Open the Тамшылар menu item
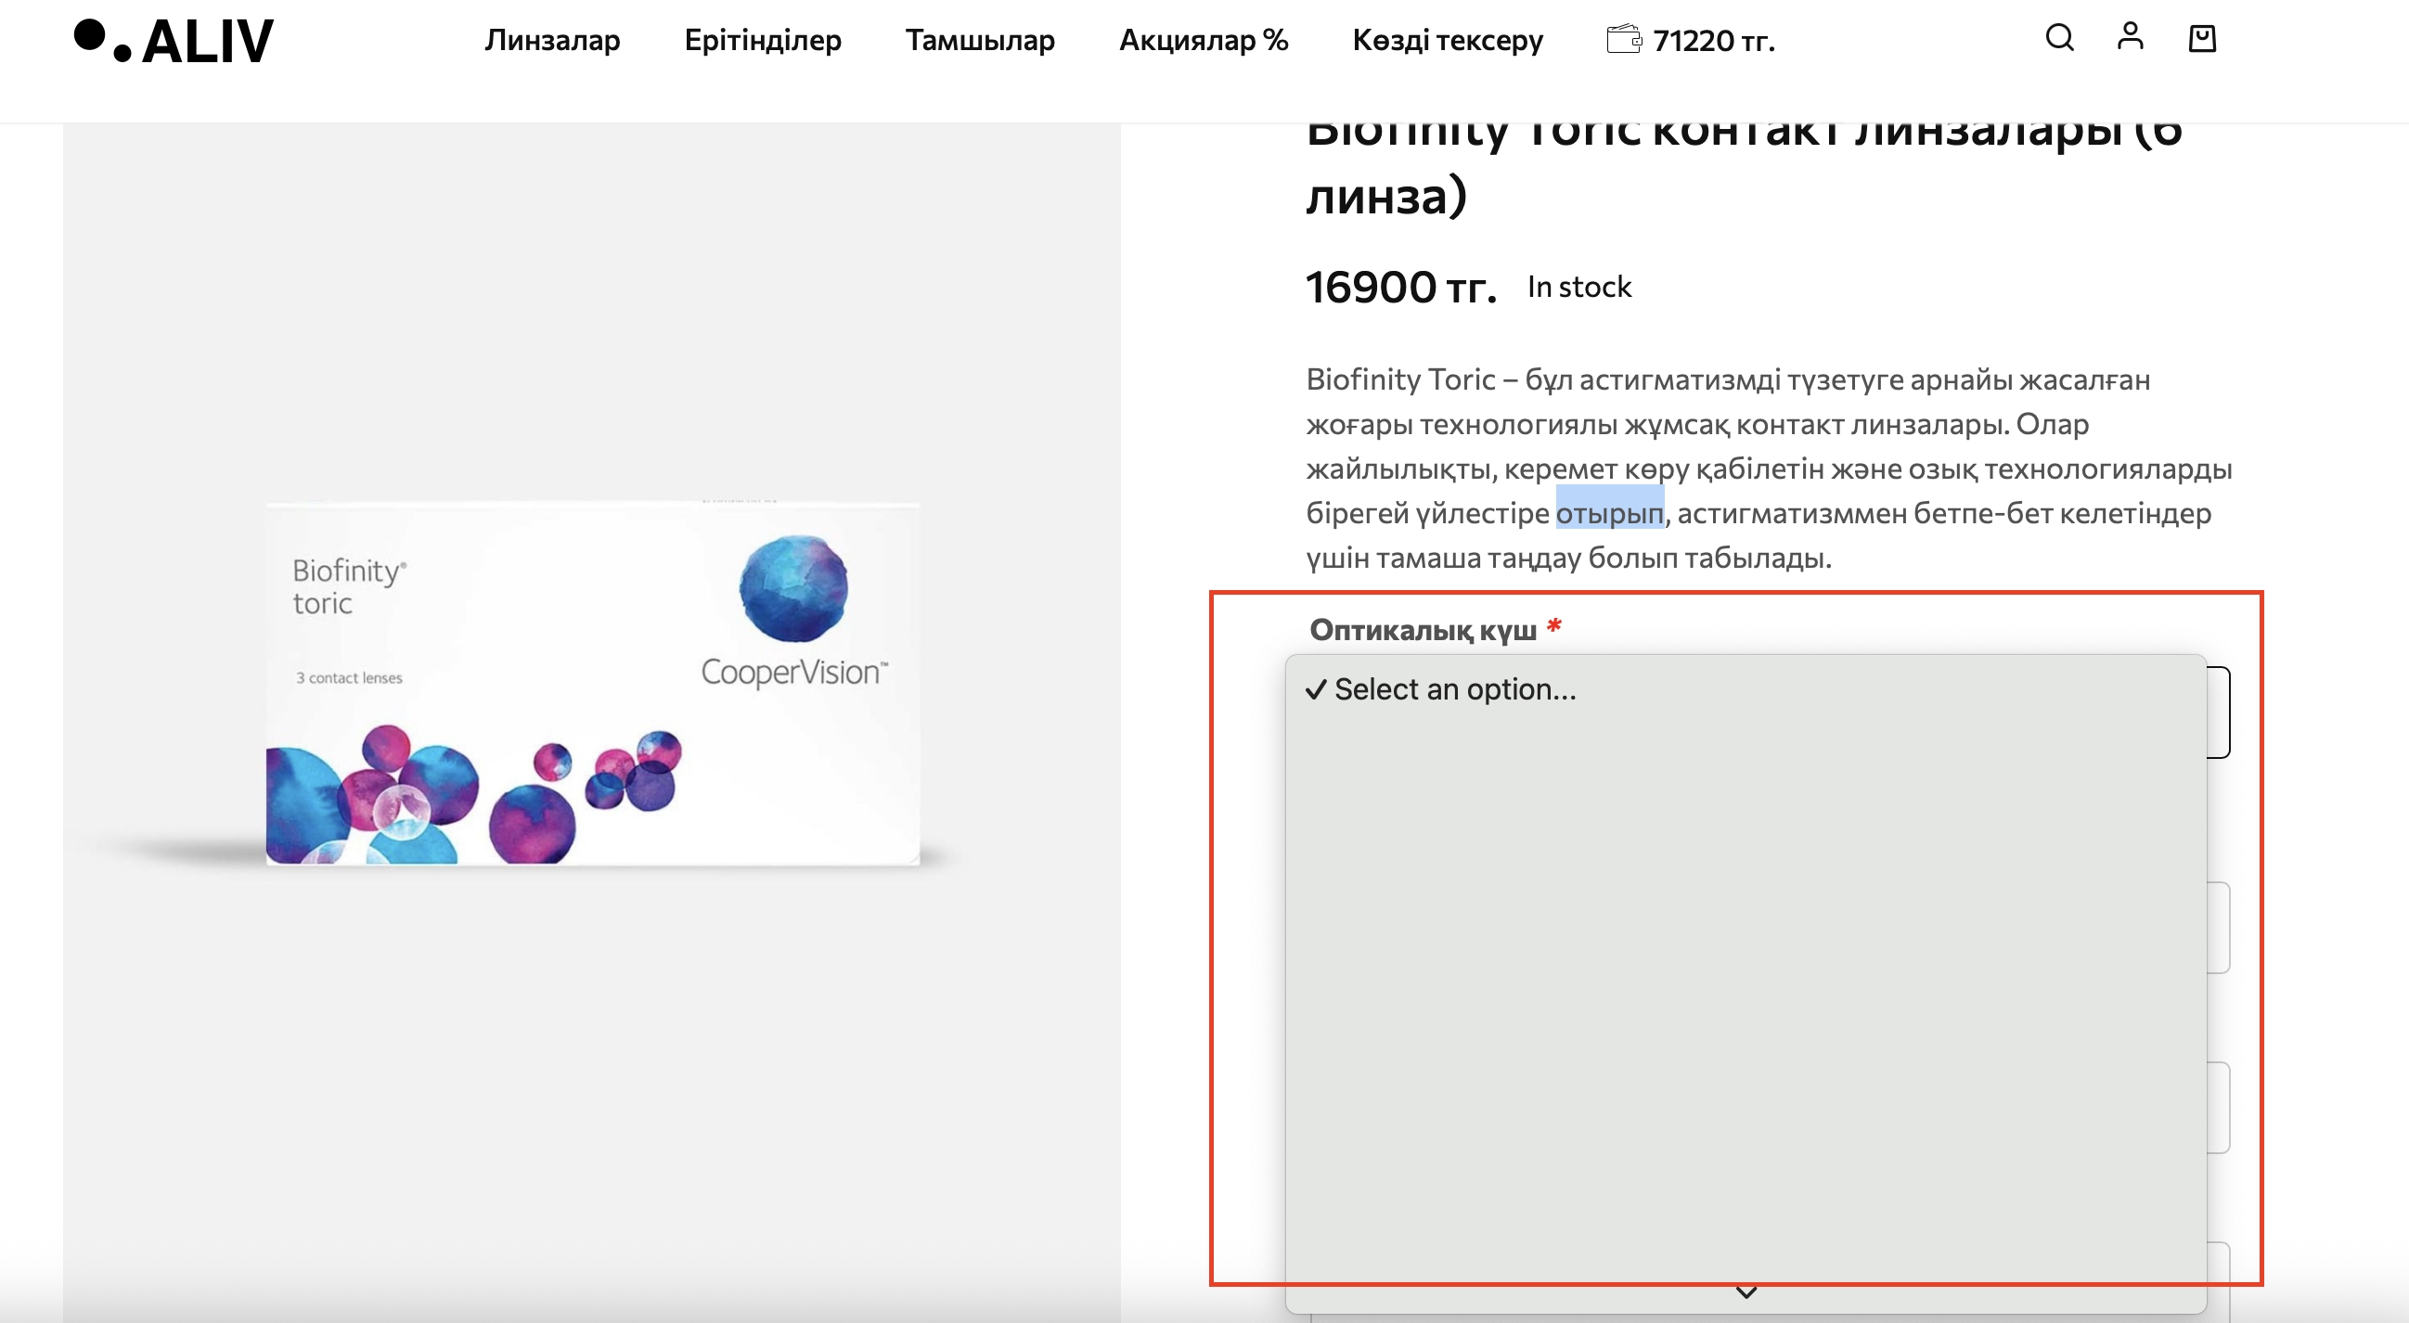This screenshot has width=2409, height=1323. (979, 40)
